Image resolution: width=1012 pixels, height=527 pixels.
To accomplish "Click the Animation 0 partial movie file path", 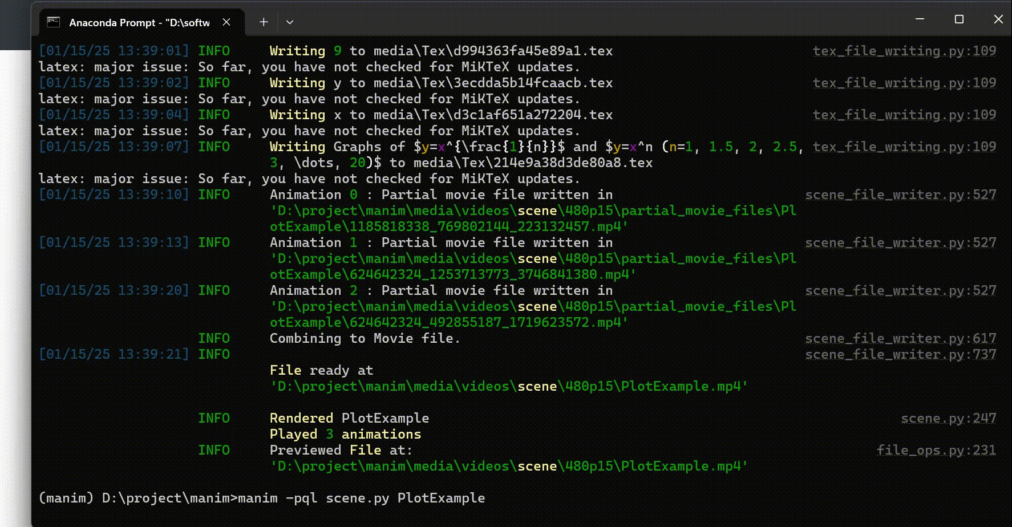I will pos(533,219).
